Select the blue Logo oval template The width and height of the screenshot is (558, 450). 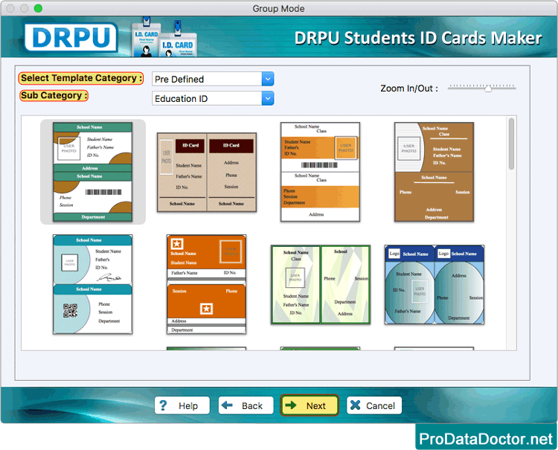tap(434, 285)
